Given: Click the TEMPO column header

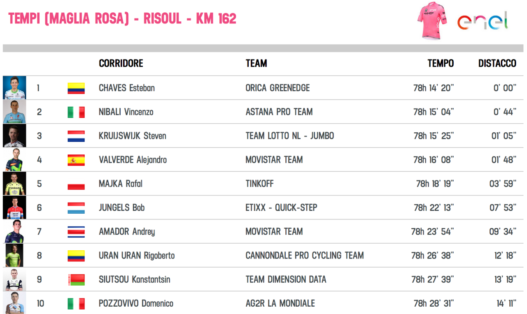Looking at the screenshot, I should 441,63.
